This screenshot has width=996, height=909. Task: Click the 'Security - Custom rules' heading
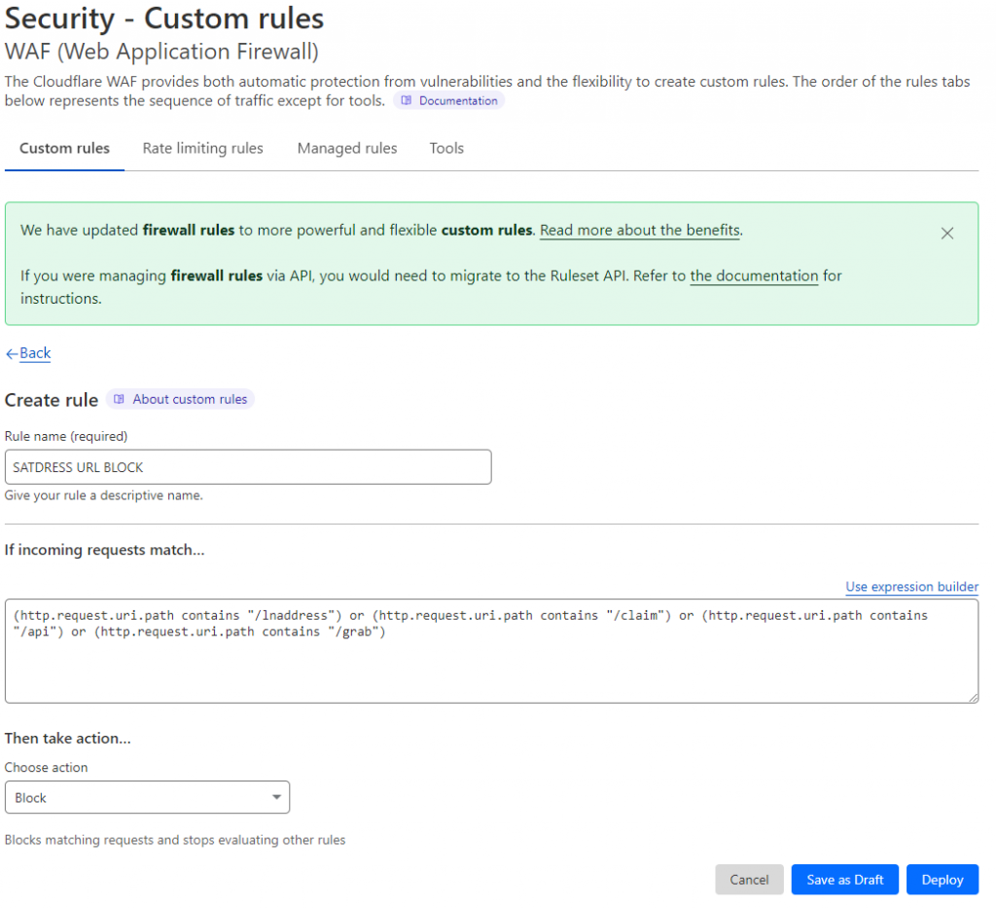[163, 18]
